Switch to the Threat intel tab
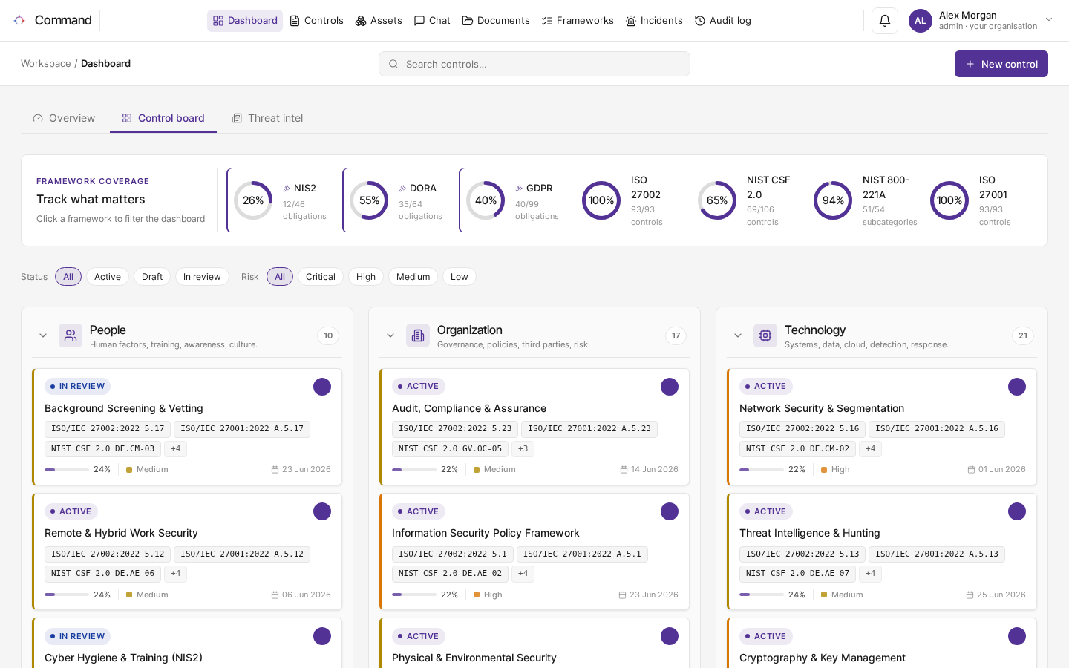1069x668 pixels. [x=267, y=118]
